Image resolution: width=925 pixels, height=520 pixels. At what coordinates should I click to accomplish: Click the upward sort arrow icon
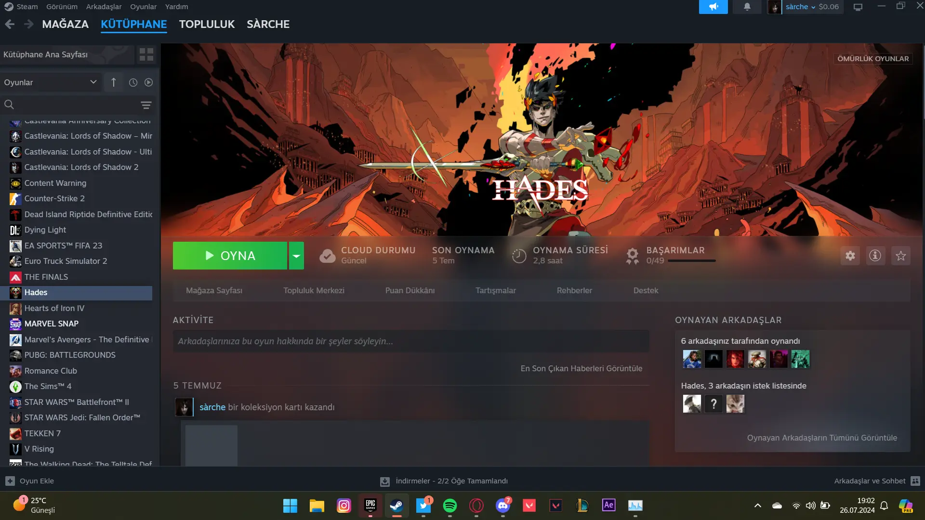pyautogui.click(x=114, y=82)
